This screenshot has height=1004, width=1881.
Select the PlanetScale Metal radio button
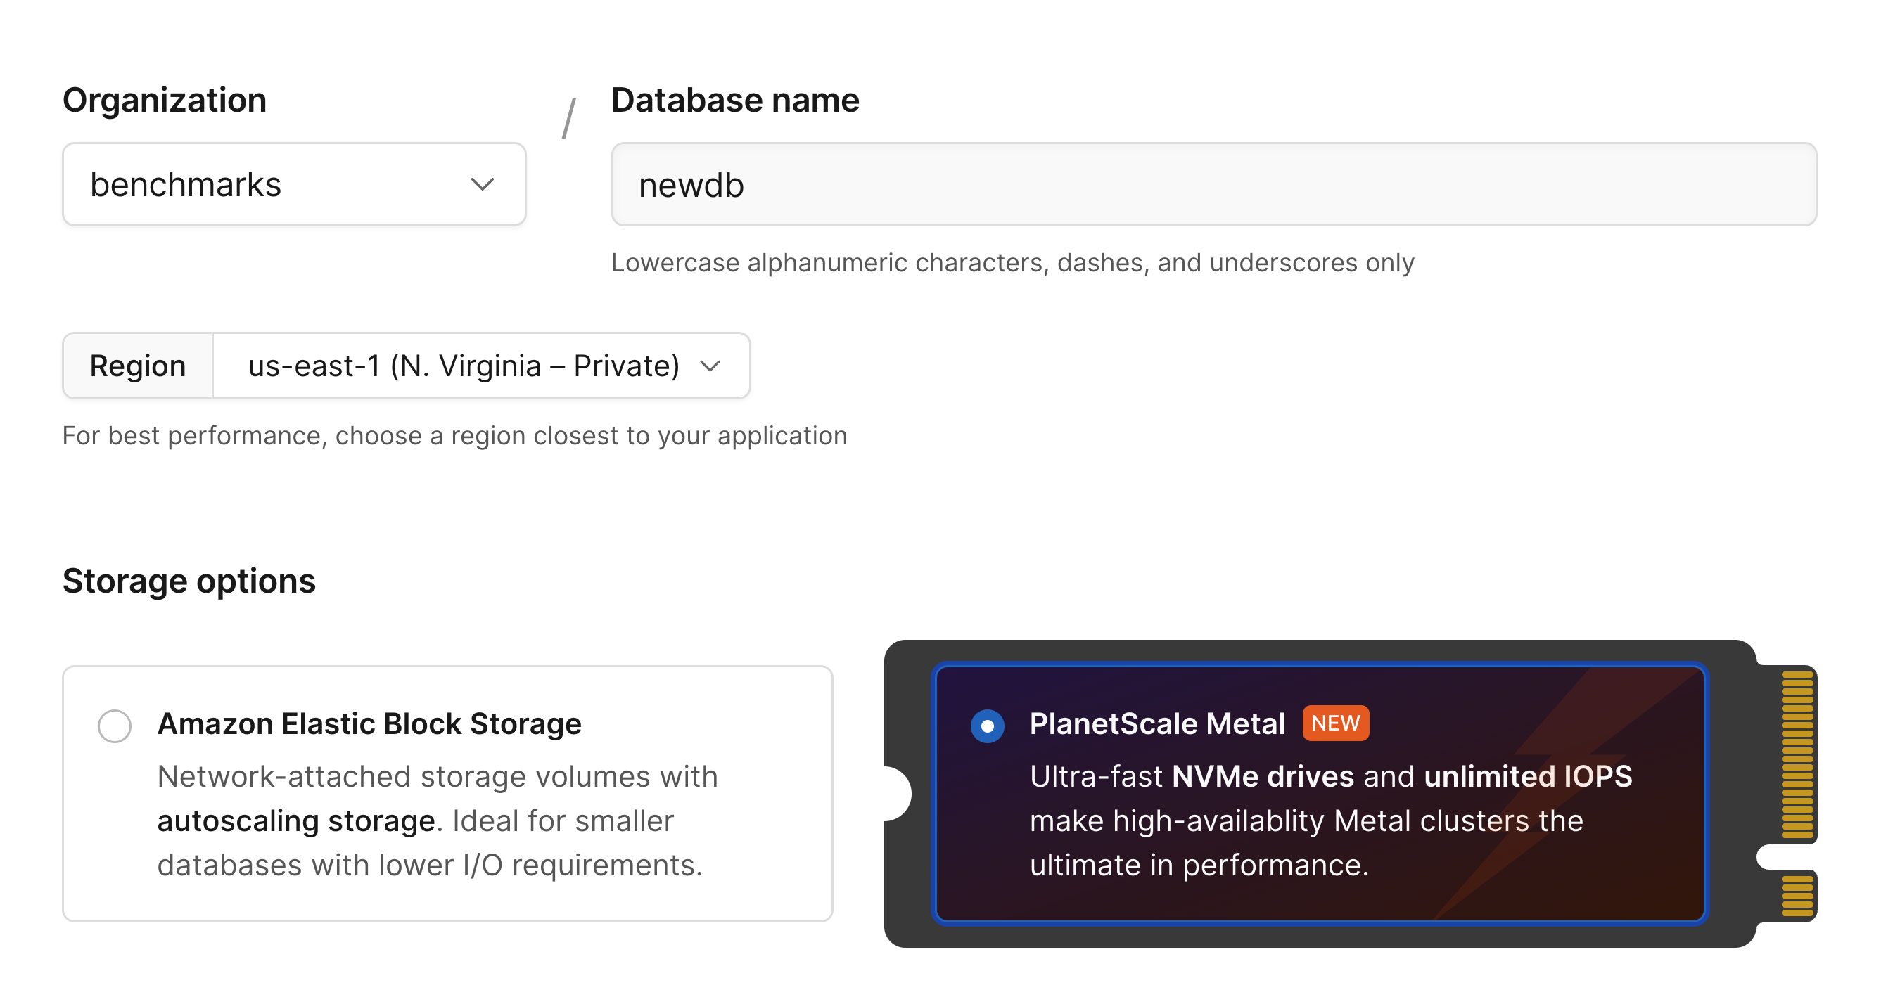pyautogui.click(x=987, y=726)
